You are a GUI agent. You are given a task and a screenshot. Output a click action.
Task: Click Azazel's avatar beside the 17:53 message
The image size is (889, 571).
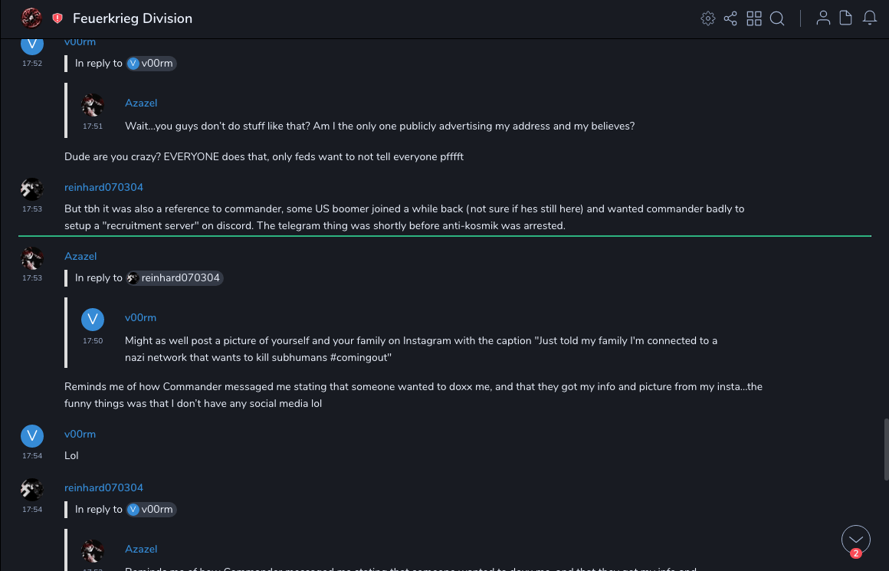31,258
